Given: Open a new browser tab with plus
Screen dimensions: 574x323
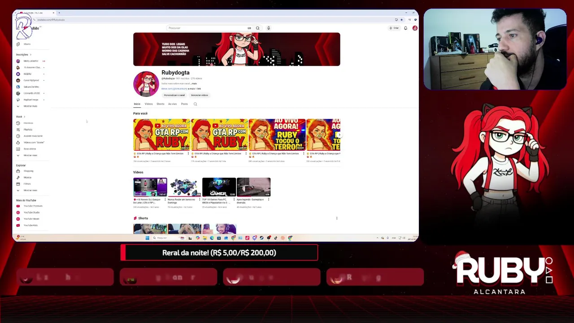Looking at the screenshot, I should 59,13.
